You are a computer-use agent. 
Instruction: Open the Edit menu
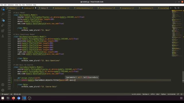(x=5, y=5)
